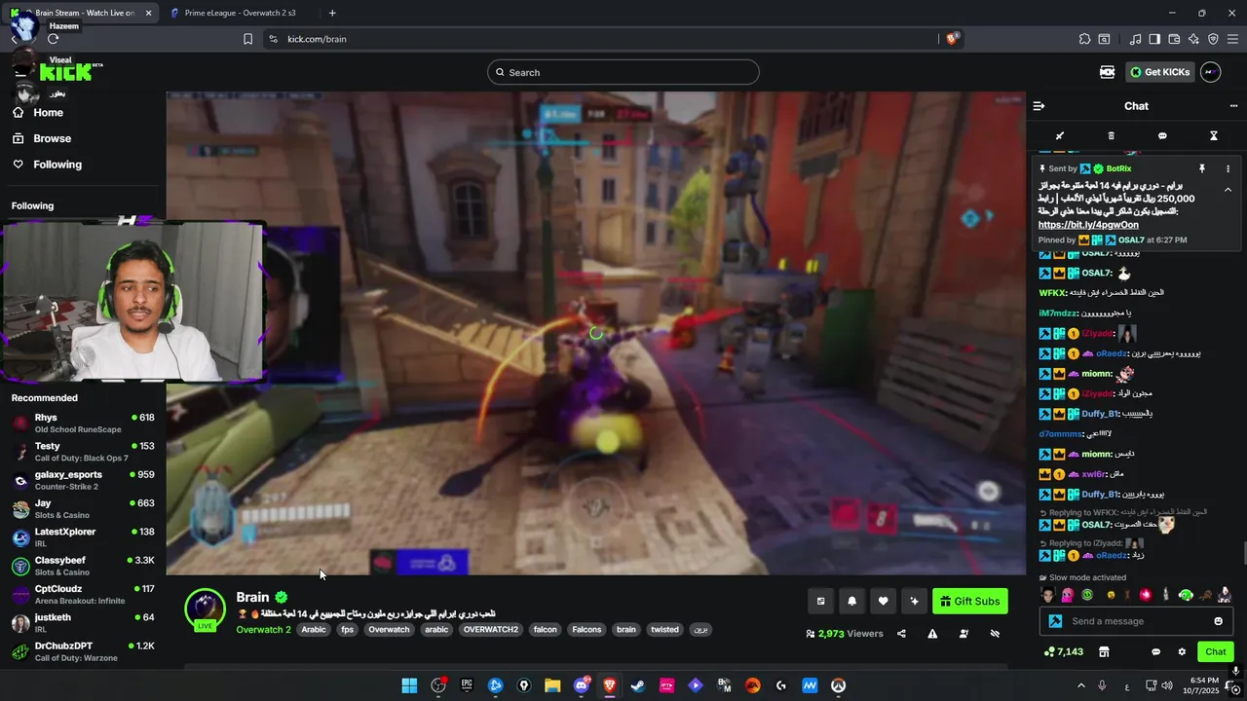This screenshot has width=1247, height=701.
Task: Select the falcon tag lowercase
Action: 546,630
